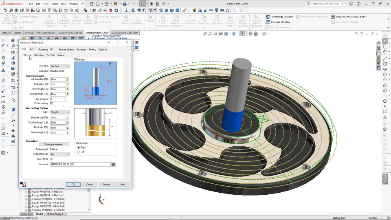The width and height of the screenshot is (391, 220).
Task: Uncheck the Preview checkbox
Action: pos(75,60)
